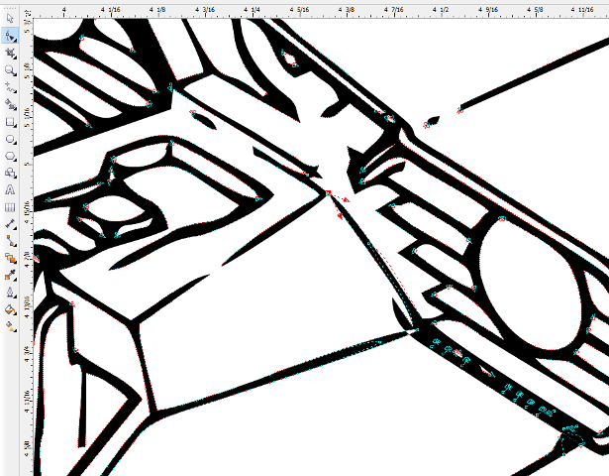The height and width of the screenshot is (476, 609).
Task: Select the Freehand curve tool
Action: [10, 87]
